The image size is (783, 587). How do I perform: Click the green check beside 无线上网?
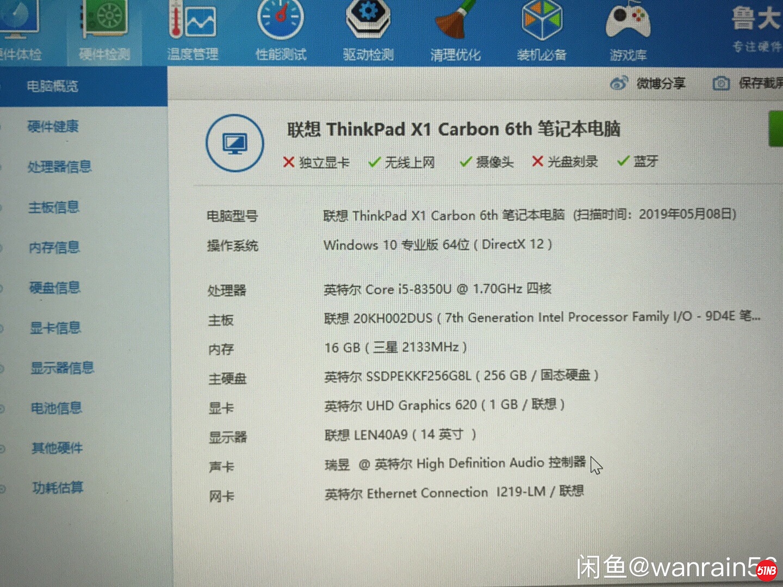click(x=374, y=162)
